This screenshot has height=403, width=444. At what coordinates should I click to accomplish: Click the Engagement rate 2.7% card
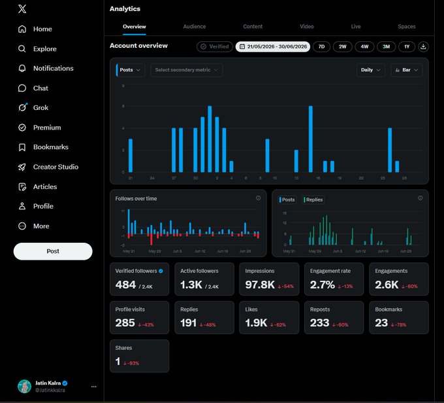click(x=334, y=279)
